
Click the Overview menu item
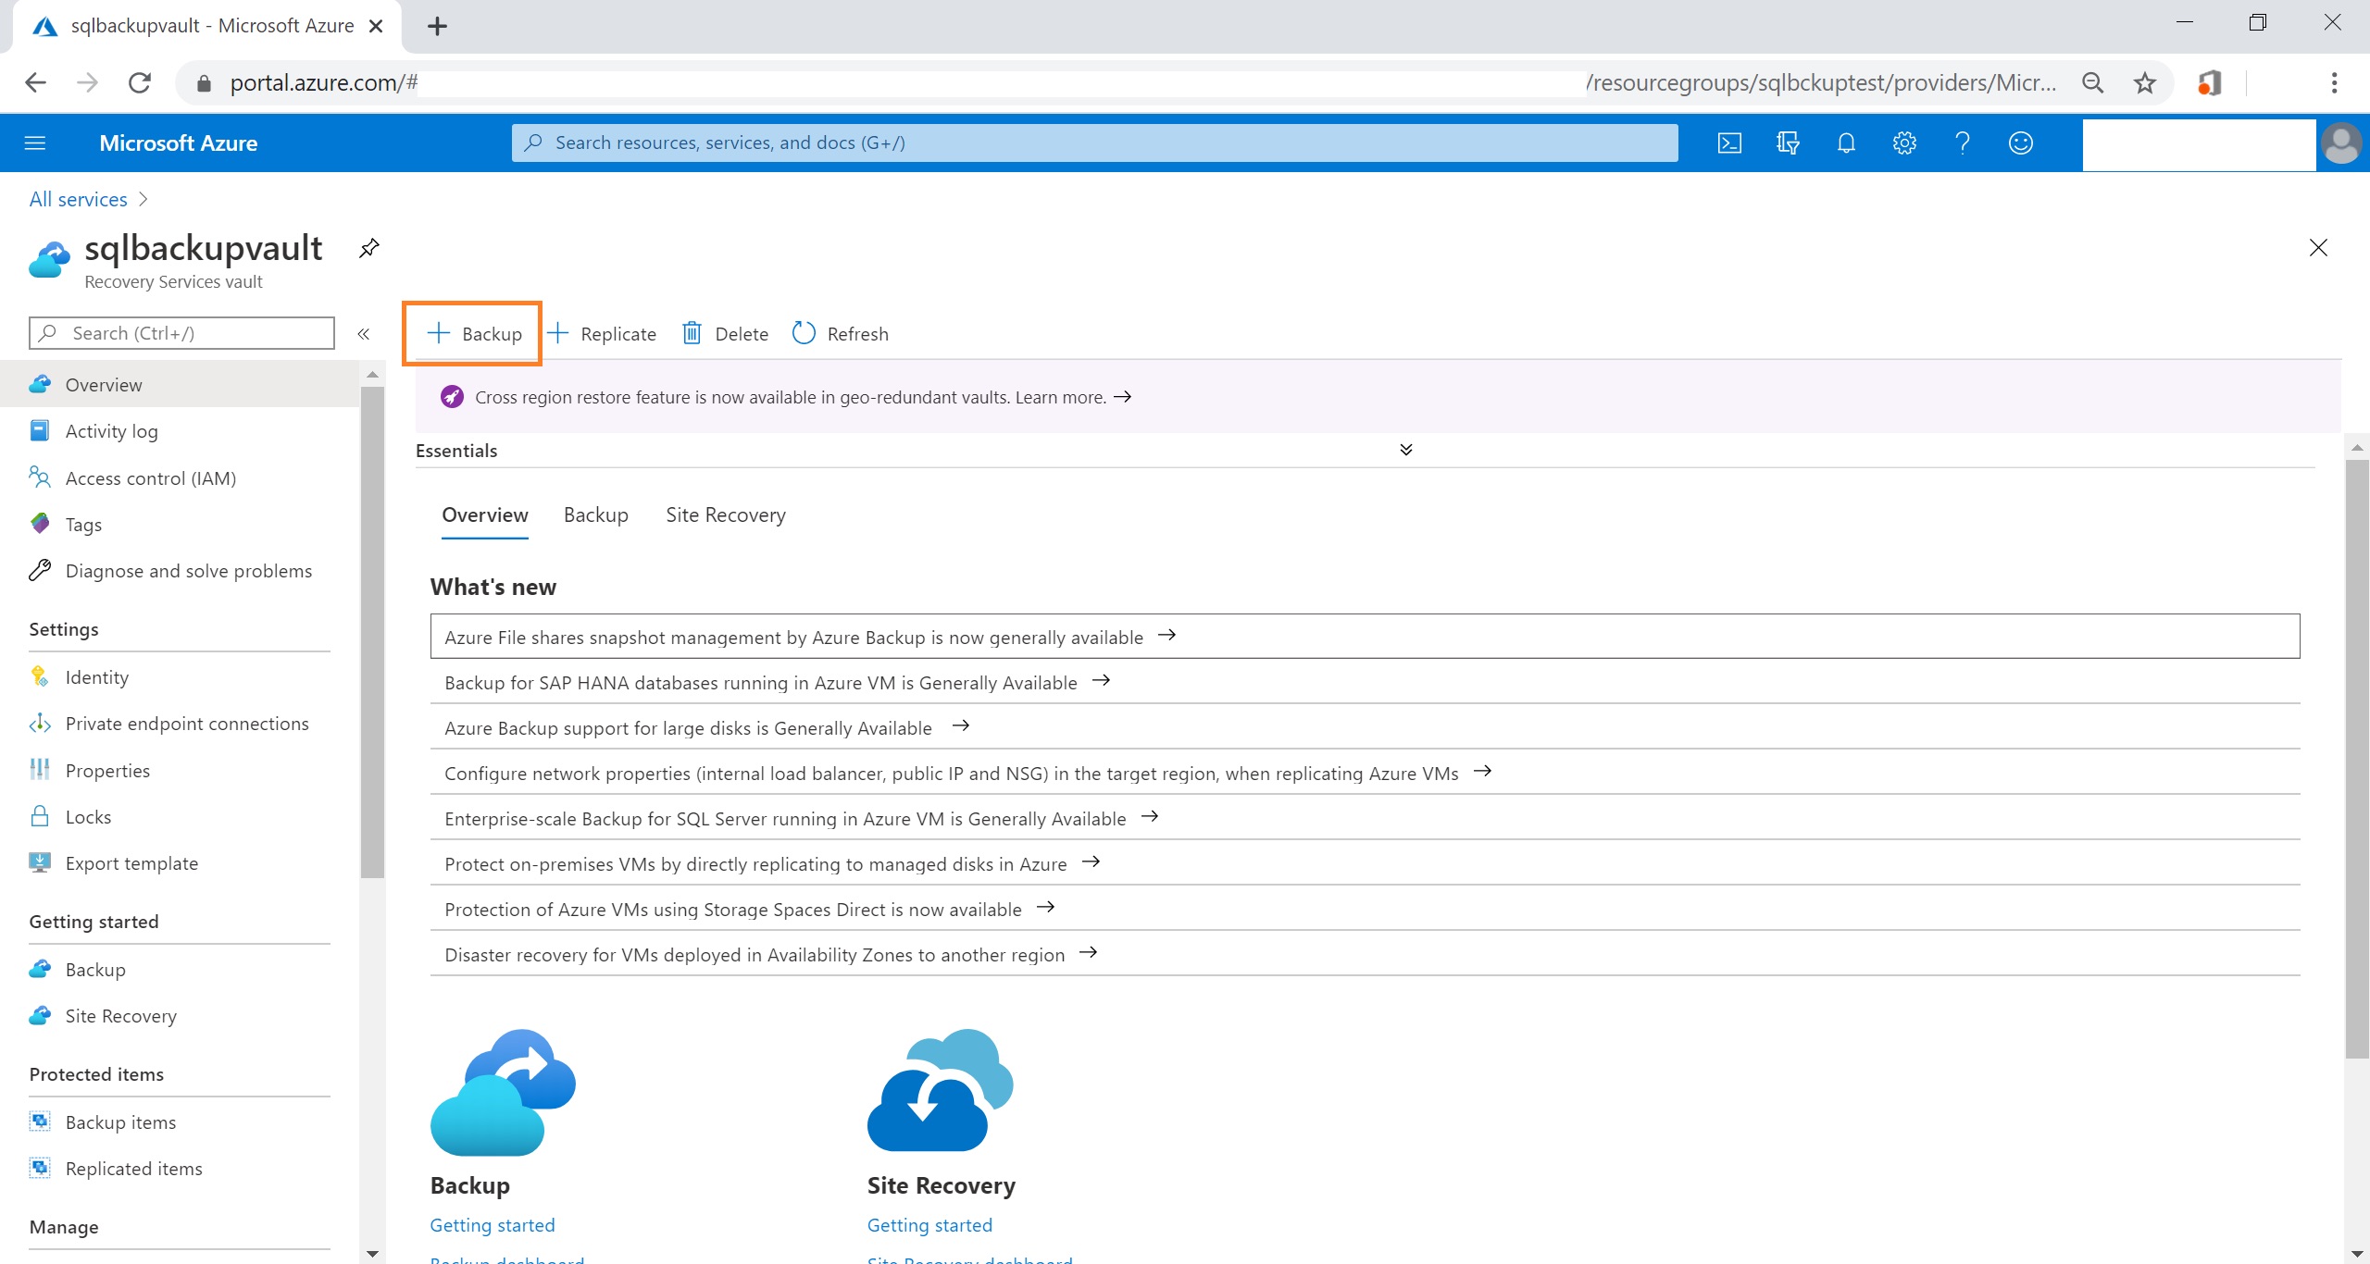[102, 384]
